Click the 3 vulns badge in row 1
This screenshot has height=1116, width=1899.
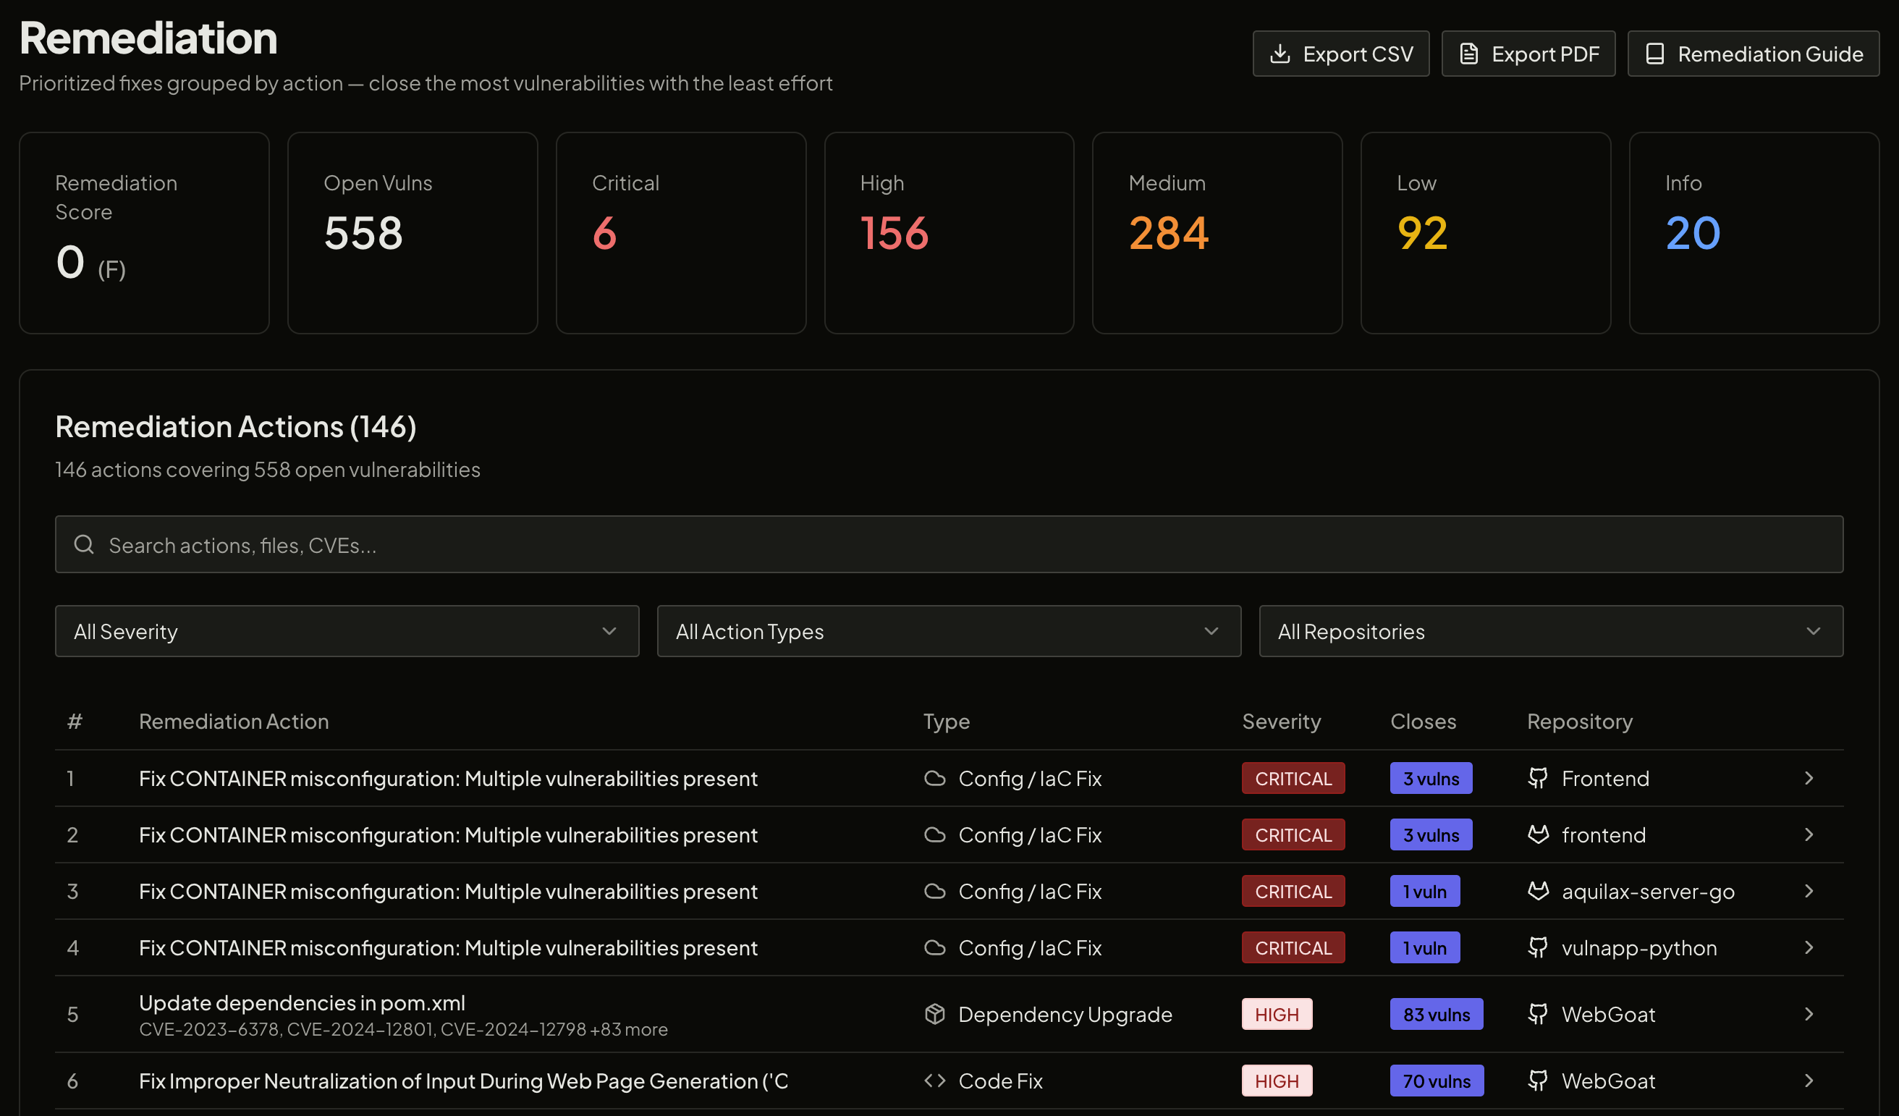coord(1430,778)
